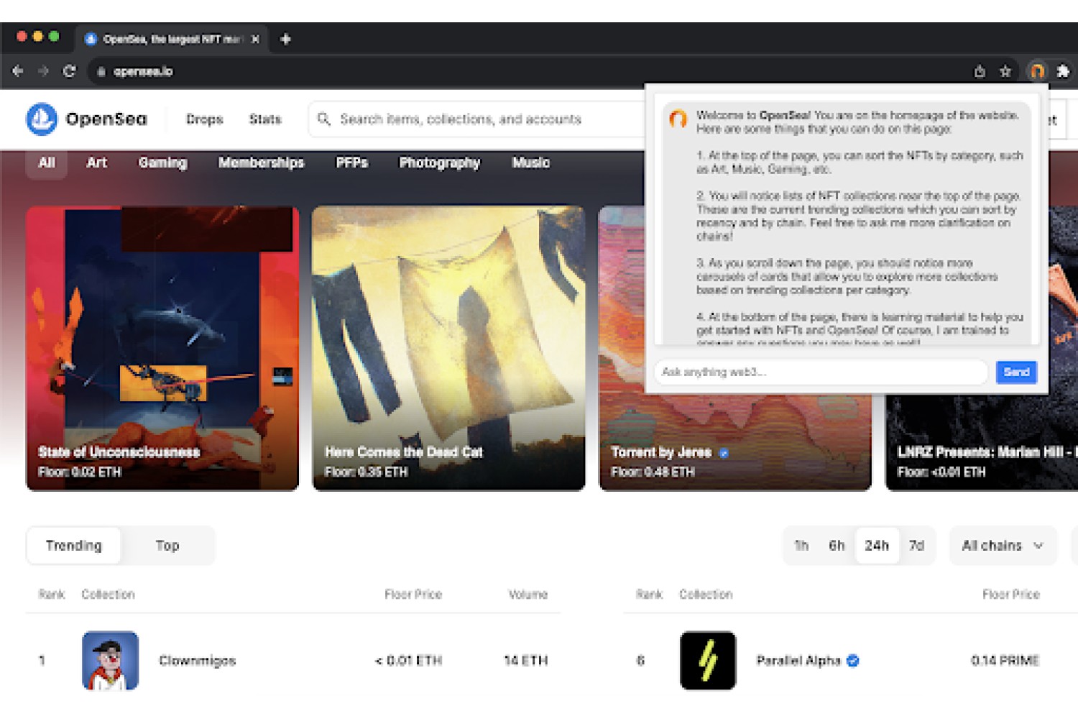The image size is (1078, 719).
Task: Open the puzzle-piece extensions menu
Action: 1063,71
